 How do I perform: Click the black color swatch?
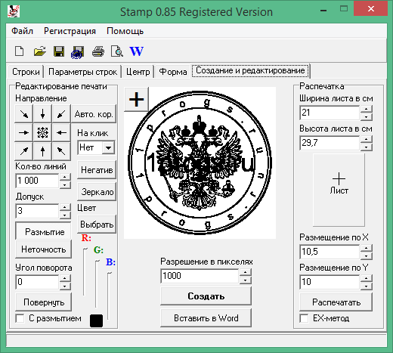[96, 320]
